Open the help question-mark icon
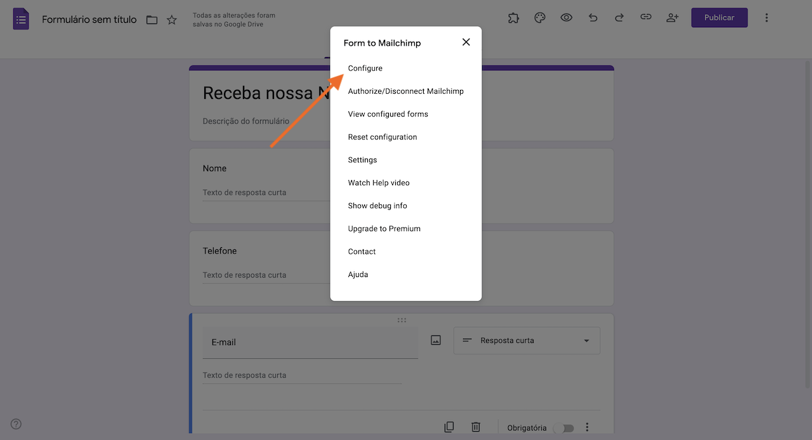 pyautogui.click(x=16, y=424)
